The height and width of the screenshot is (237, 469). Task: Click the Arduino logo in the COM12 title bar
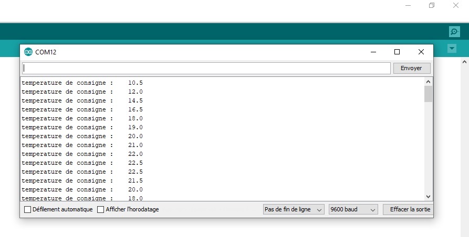[x=28, y=52]
